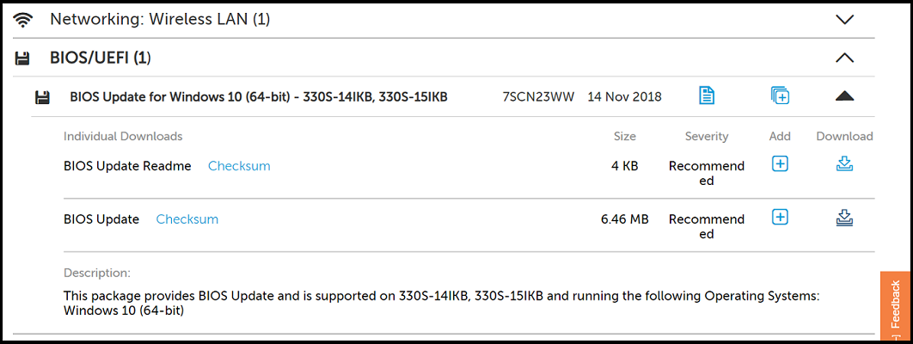Expand the Networking: Wireless LAN section
Viewport: 913px width, 344px height.
(x=845, y=19)
